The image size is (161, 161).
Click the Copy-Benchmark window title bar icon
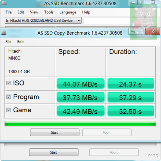(x=4, y=33)
